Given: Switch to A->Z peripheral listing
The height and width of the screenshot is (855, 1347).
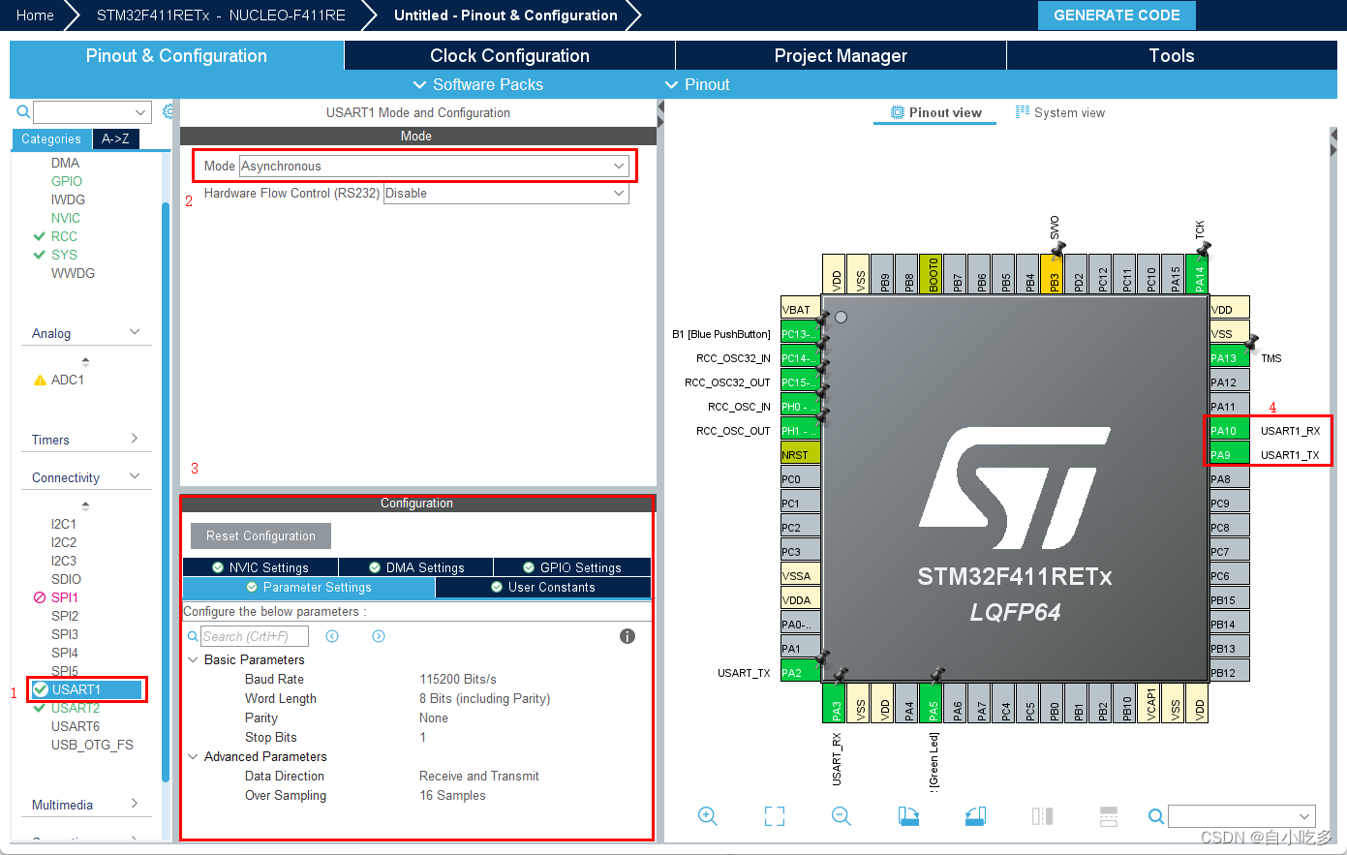Looking at the screenshot, I should pos(115,138).
